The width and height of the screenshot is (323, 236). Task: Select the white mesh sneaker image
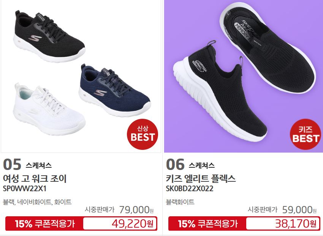coord(49,109)
